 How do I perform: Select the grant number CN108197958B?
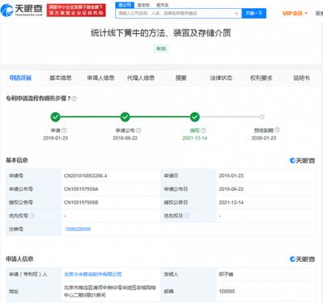81,202
